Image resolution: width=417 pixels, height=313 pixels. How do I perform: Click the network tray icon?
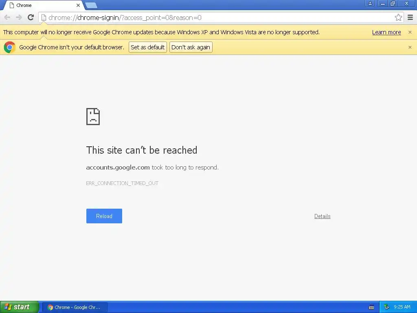tap(386, 307)
